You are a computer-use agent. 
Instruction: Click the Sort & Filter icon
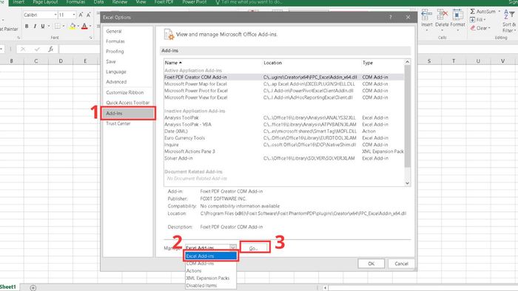click(509, 15)
